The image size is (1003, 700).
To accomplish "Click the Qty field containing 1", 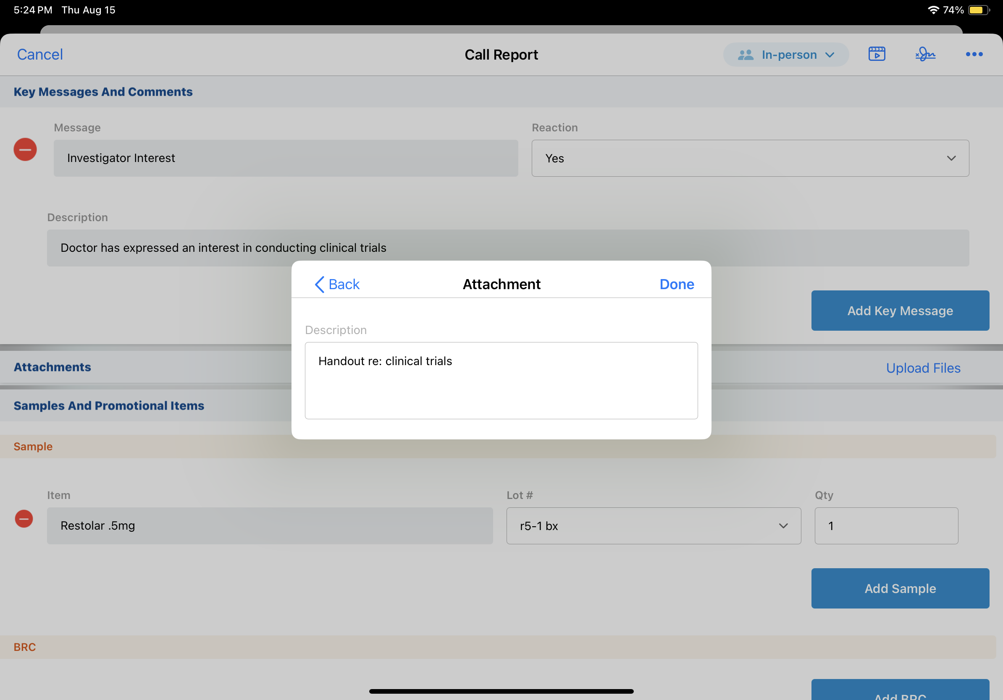I will 886,525.
